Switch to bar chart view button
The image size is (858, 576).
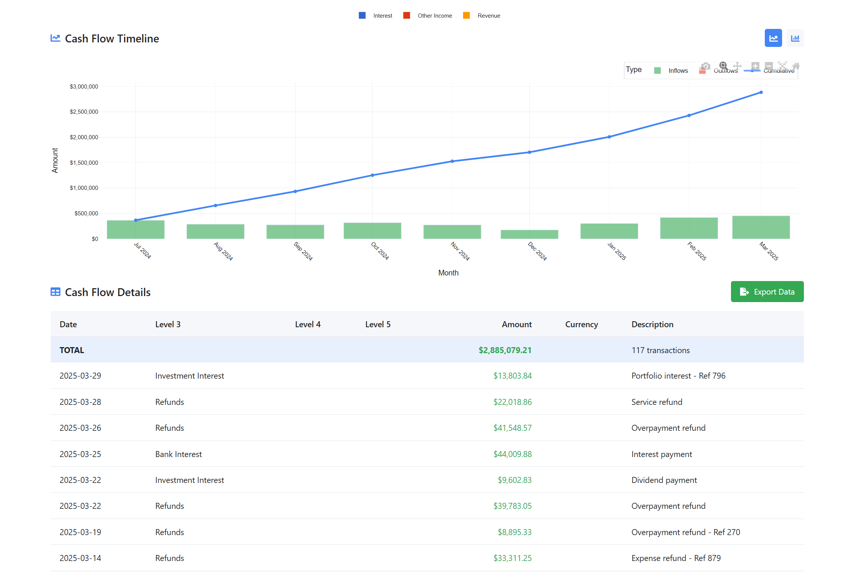[x=795, y=38]
